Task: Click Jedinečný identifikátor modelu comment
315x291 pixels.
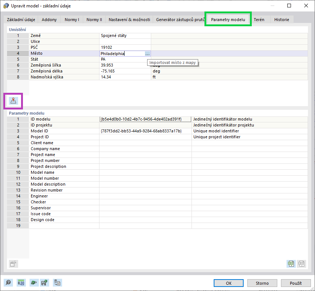Action: 250,119
